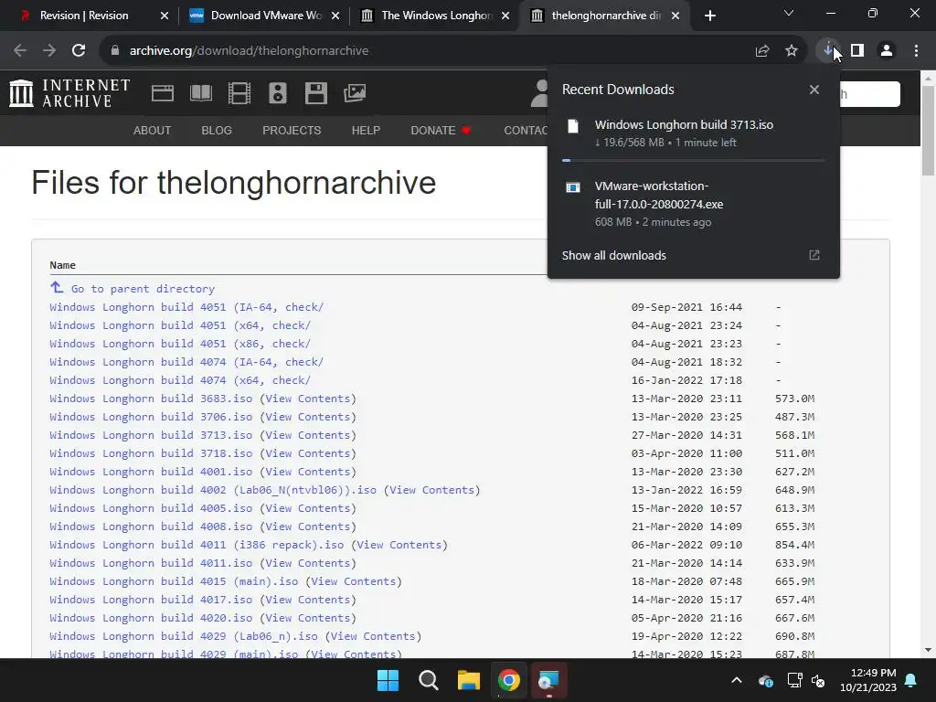Open the PROJECTS menu item
Screen dimensions: 936x702
click(292, 130)
